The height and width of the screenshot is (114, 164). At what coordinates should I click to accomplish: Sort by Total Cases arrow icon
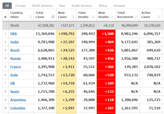point(53,17)
